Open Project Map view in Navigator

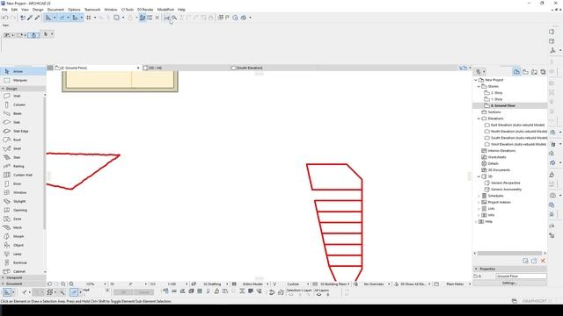[516, 72]
